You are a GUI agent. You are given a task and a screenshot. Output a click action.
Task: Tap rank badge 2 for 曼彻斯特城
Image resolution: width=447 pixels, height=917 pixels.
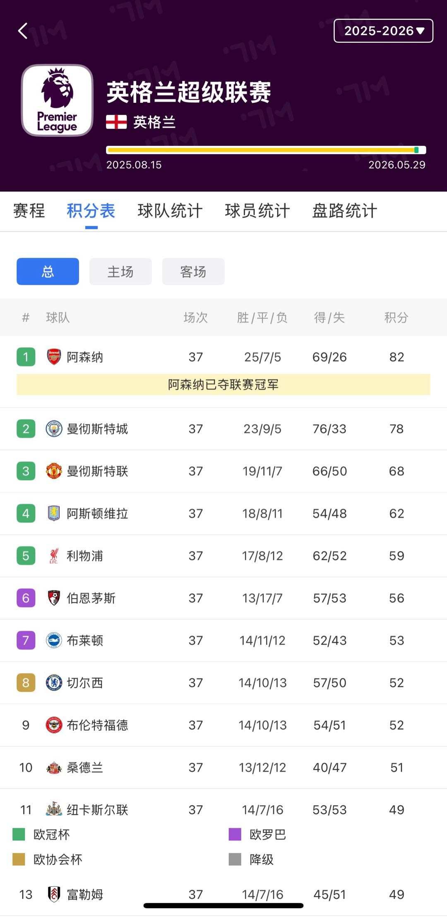pos(26,429)
